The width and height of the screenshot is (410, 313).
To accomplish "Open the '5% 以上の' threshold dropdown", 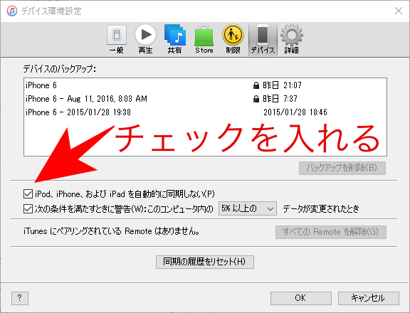I will (x=248, y=208).
